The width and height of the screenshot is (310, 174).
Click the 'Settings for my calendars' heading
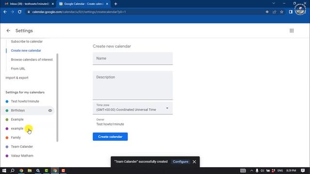[25, 92]
